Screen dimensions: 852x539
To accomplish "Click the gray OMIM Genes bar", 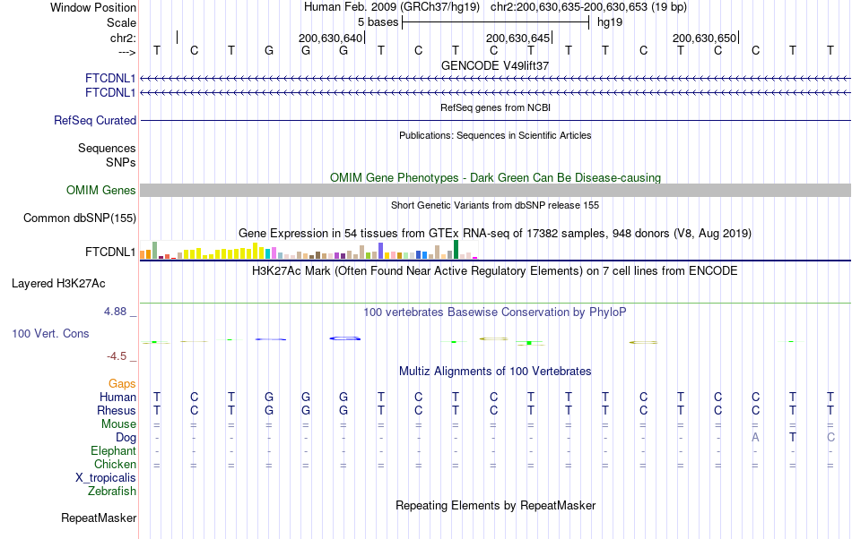I will 495,191.
